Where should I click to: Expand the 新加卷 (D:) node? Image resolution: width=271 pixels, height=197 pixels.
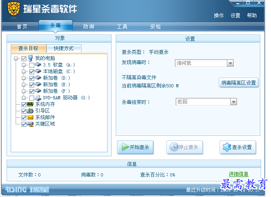click(23, 78)
